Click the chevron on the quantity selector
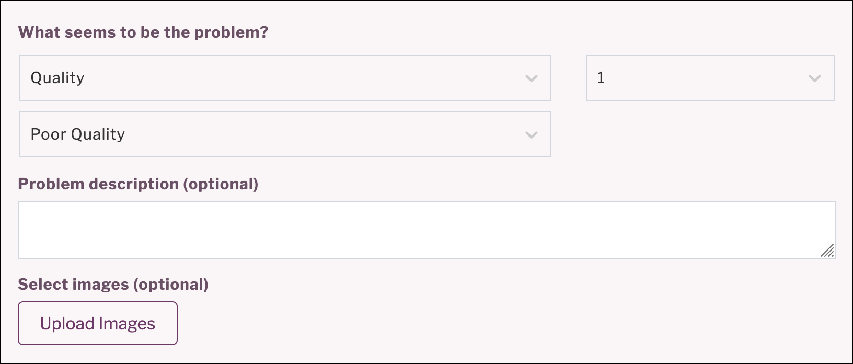Screen dimensions: 853x364 click(x=814, y=78)
